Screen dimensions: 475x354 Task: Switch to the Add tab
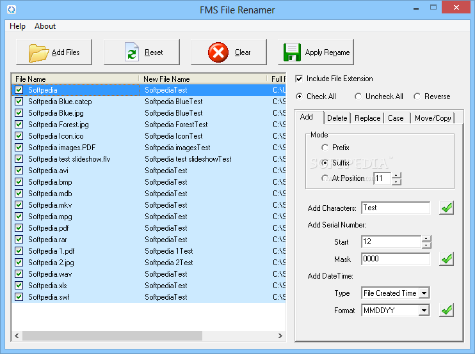pos(306,117)
